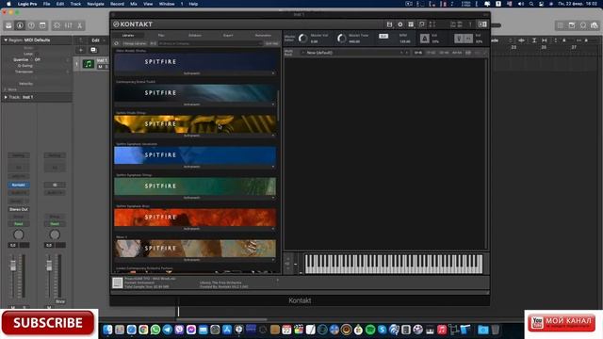Toggle Instr Nav button in Kontakt browser
The image size is (603, 339).
271,43
